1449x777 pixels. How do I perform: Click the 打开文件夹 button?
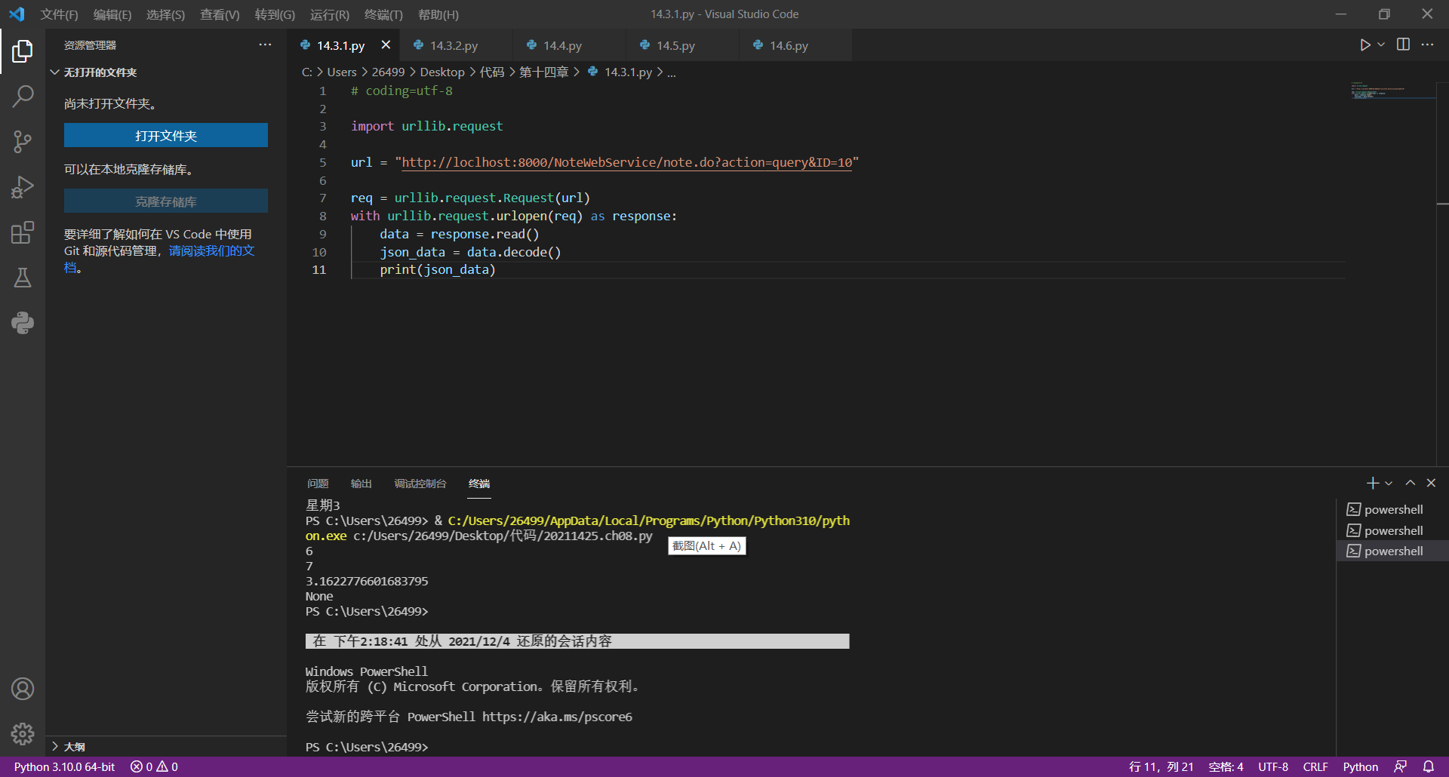click(166, 136)
